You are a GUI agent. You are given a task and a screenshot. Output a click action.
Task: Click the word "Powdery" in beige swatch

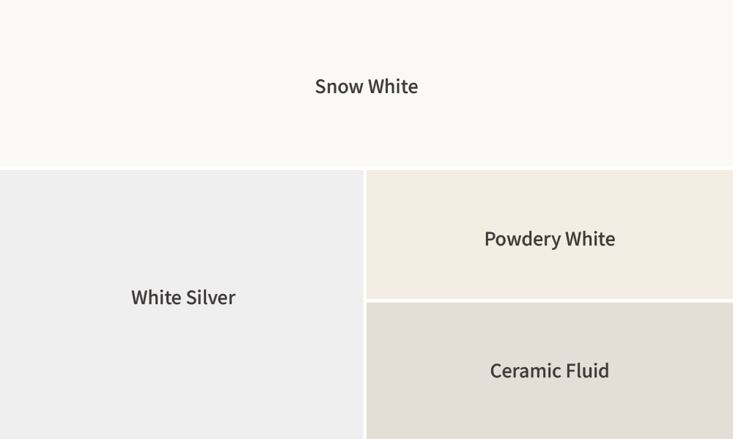[513, 239]
